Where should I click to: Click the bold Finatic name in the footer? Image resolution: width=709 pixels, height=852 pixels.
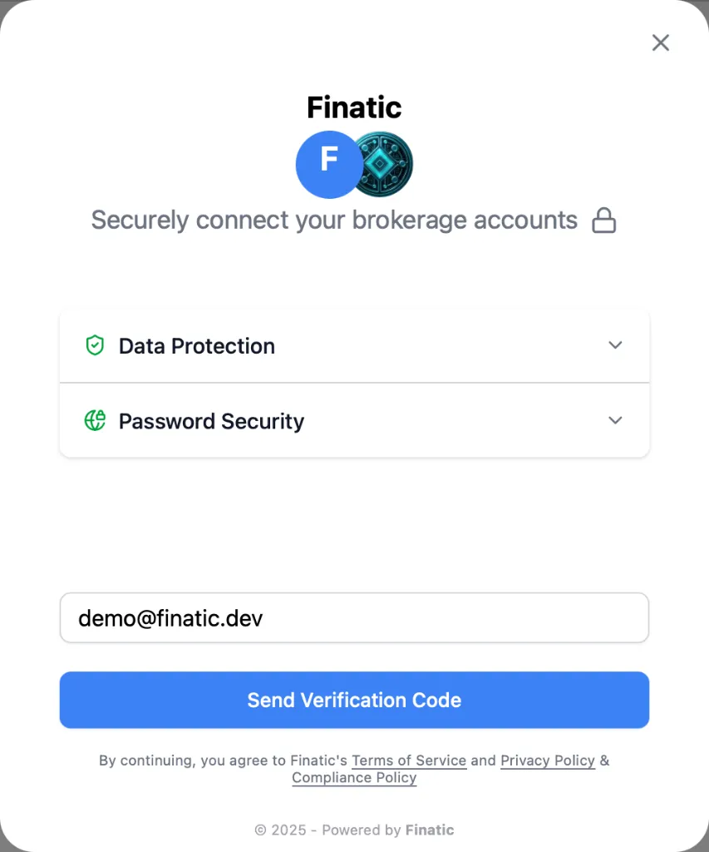(430, 830)
